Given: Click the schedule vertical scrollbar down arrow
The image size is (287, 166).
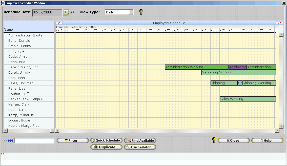Looking at the screenshot, I should tap(281, 126).
